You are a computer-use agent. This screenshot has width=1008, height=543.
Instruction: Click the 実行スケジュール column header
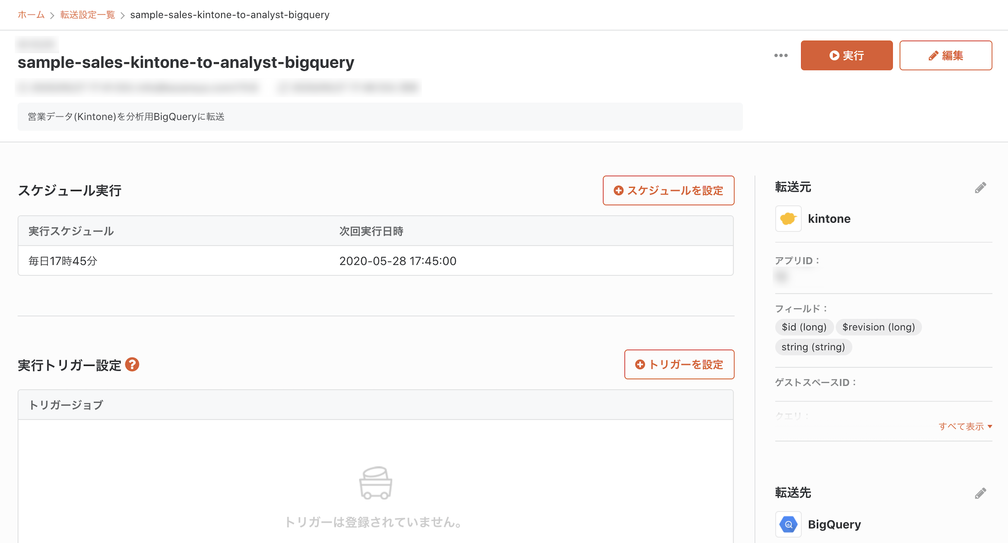pos(71,231)
